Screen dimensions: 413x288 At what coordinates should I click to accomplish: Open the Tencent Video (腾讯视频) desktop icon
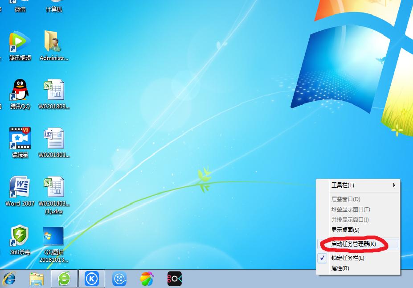[20, 42]
